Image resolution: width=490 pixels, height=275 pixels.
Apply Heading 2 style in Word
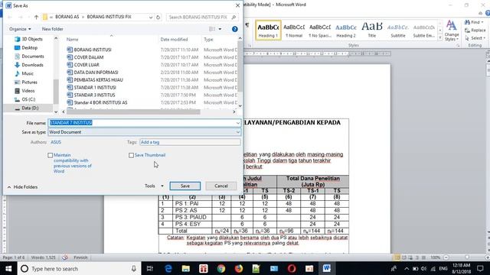(346, 31)
